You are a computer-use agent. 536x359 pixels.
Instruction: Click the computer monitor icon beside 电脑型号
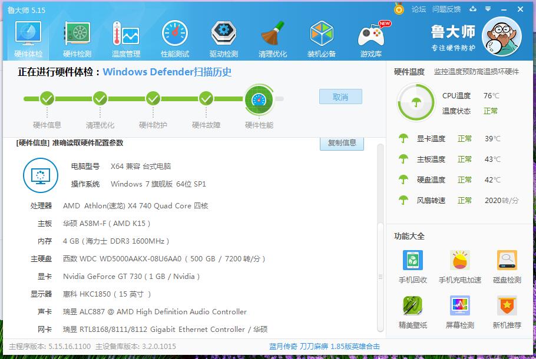40,175
